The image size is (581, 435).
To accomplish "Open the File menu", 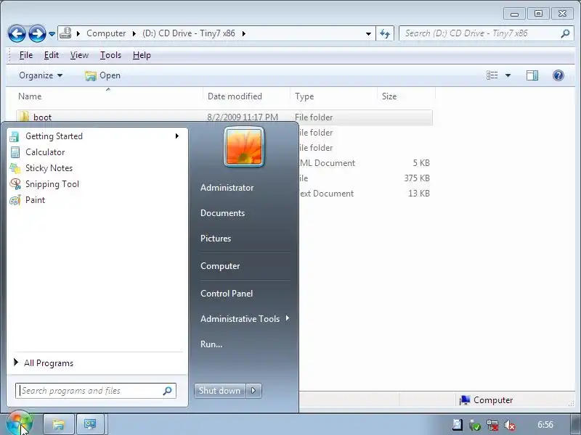I will (x=26, y=55).
